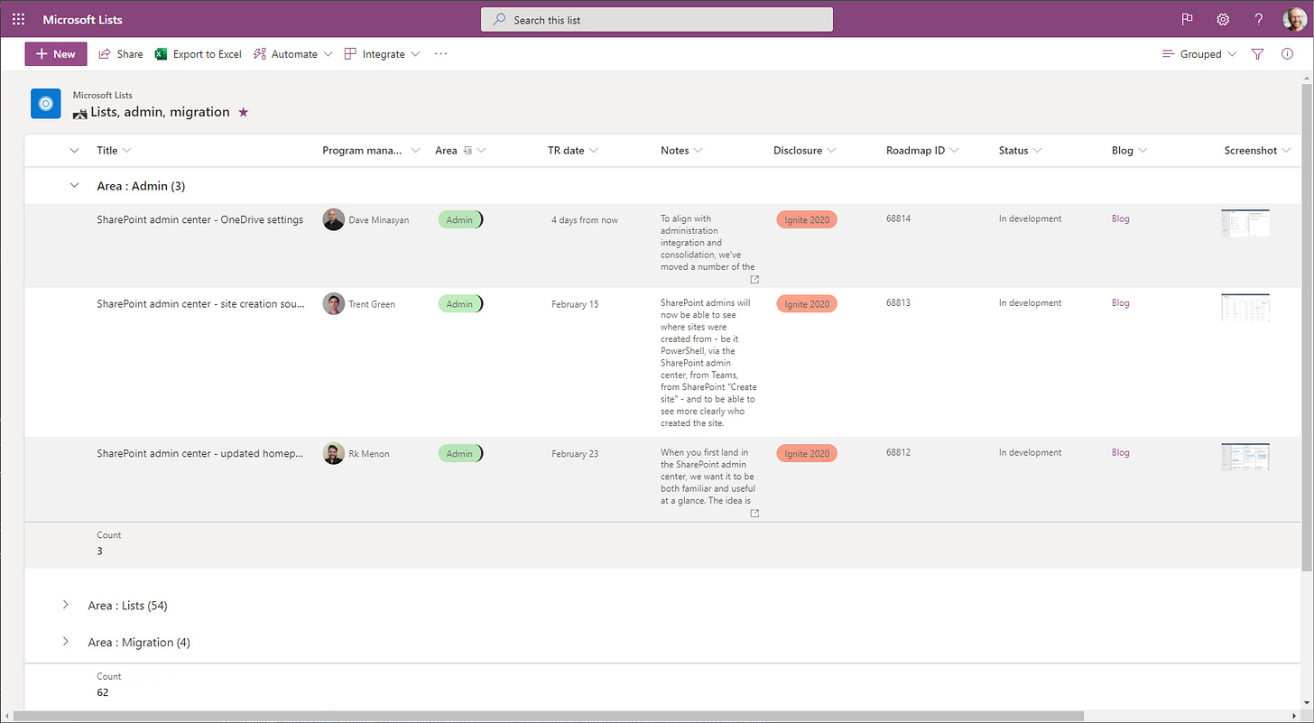Viewport: 1314px width, 723px height.
Task: Send feedback using the flag icon
Action: 1186,19
